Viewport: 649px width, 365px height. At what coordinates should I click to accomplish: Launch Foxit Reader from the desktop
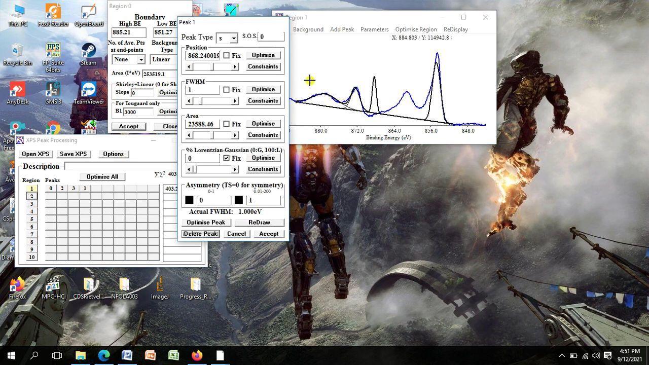[53, 15]
